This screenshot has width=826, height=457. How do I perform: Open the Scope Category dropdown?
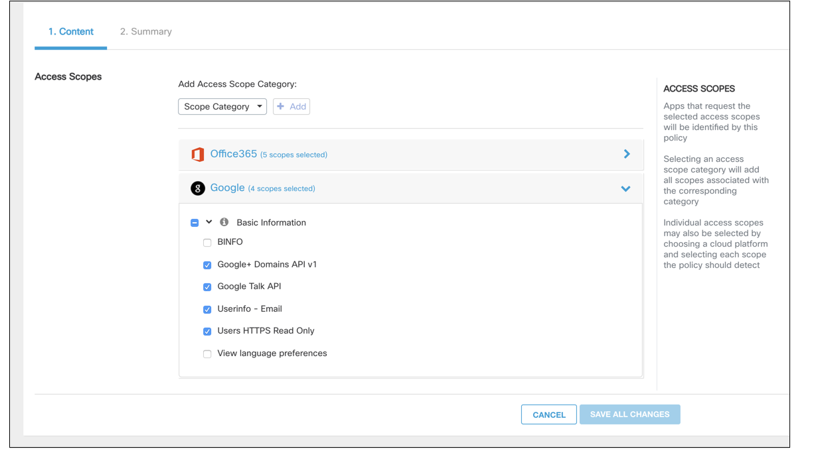pyautogui.click(x=222, y=106)
